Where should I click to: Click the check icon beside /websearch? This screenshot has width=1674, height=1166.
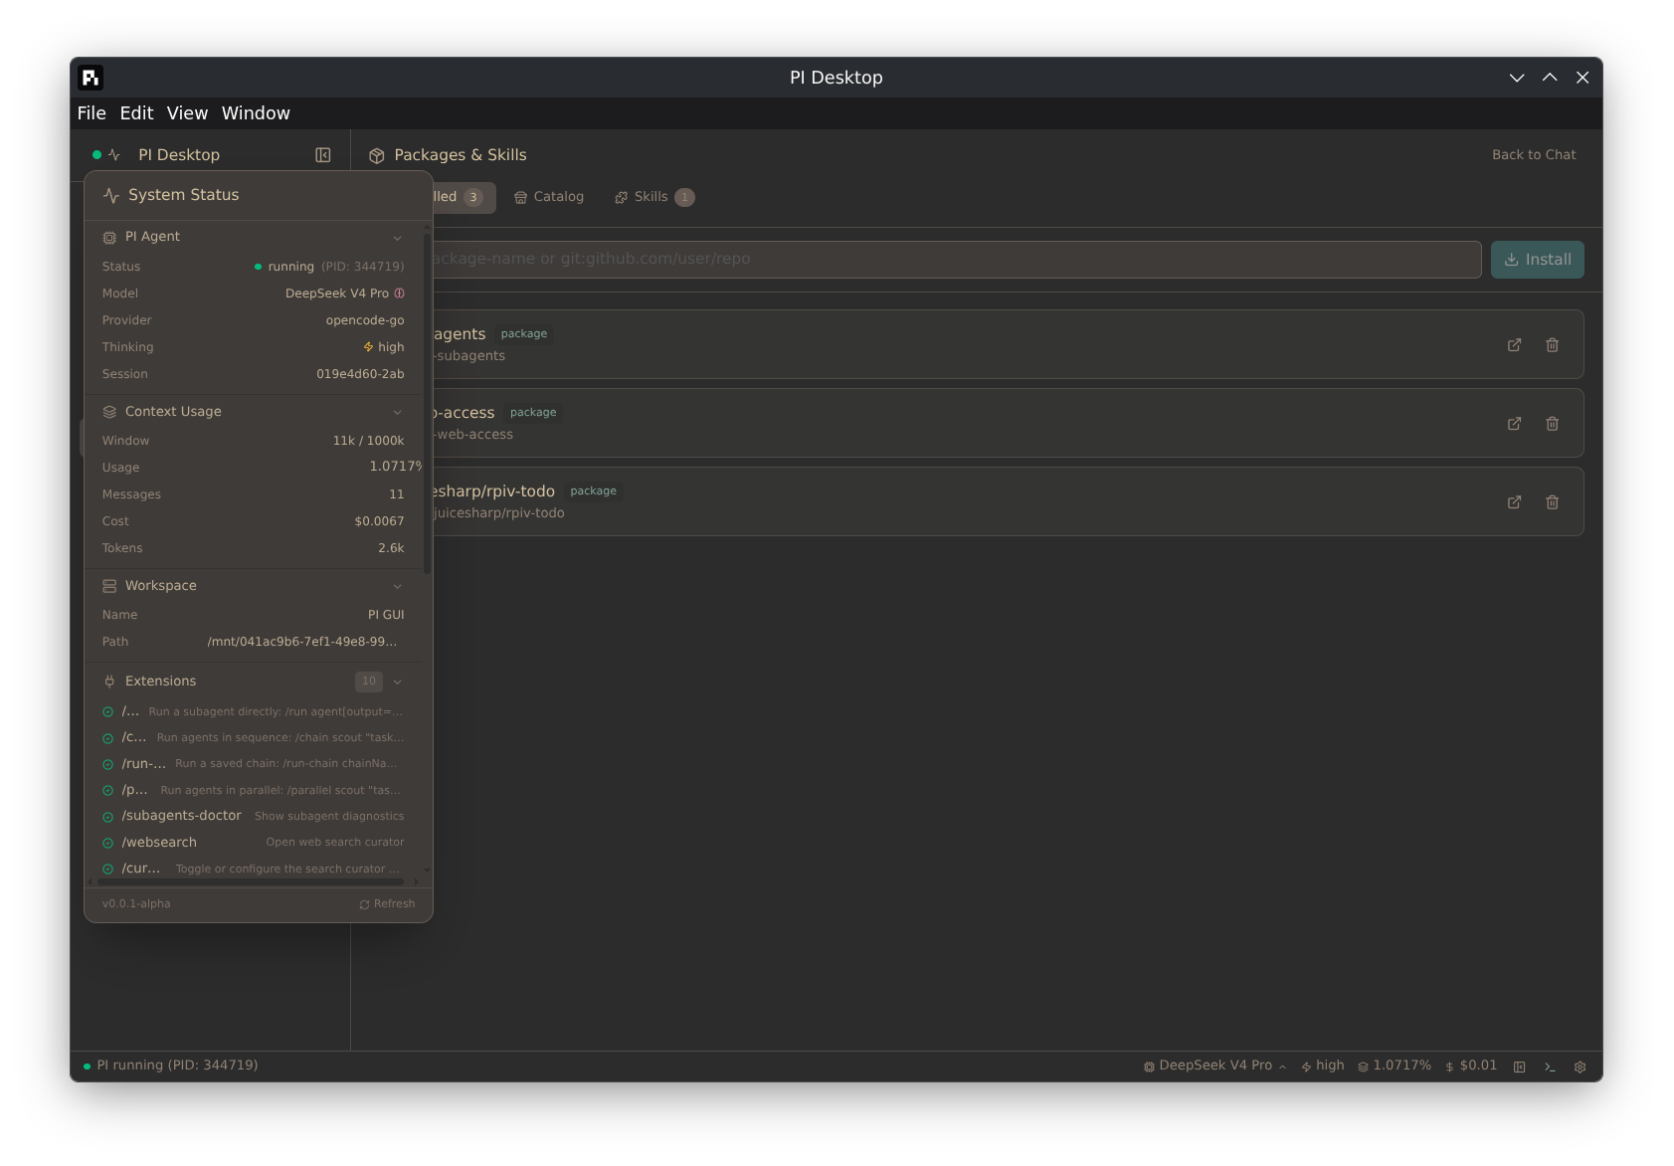[108, 843]
